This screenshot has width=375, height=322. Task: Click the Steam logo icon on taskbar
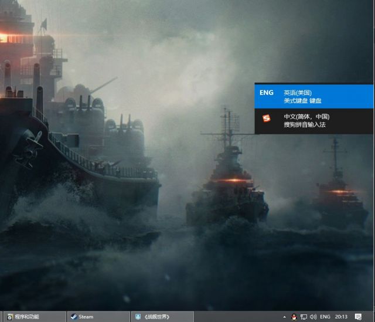point(74,317)
